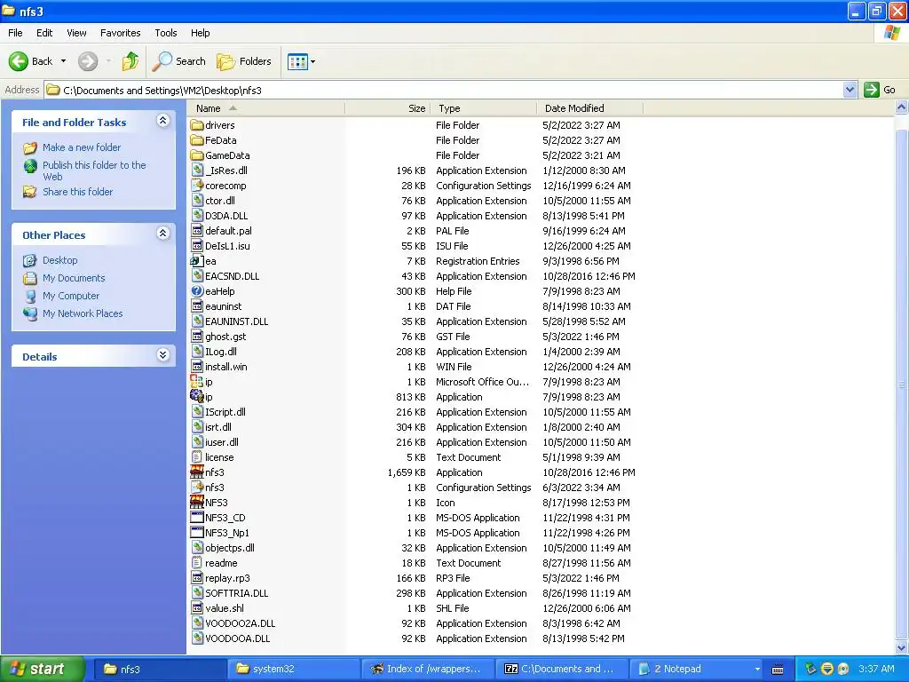Toggle the Folders pane

click(x=244, y=61)
